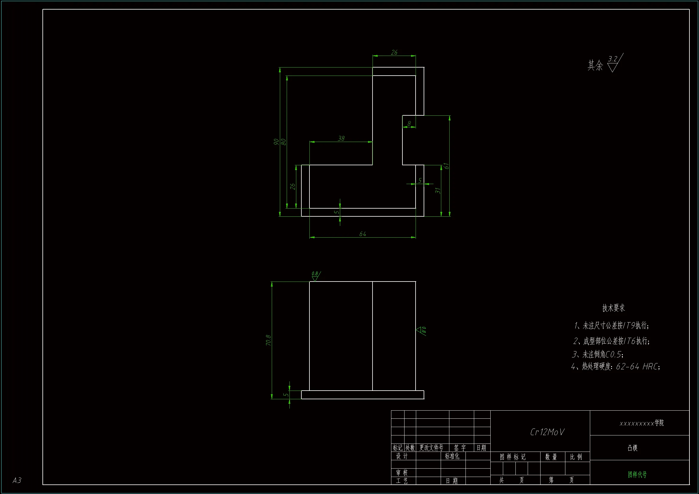This screenshot has width=699, height=494.
Task: Select the xxxxxxxxx学院 title cell
Action: coord(641,423)
